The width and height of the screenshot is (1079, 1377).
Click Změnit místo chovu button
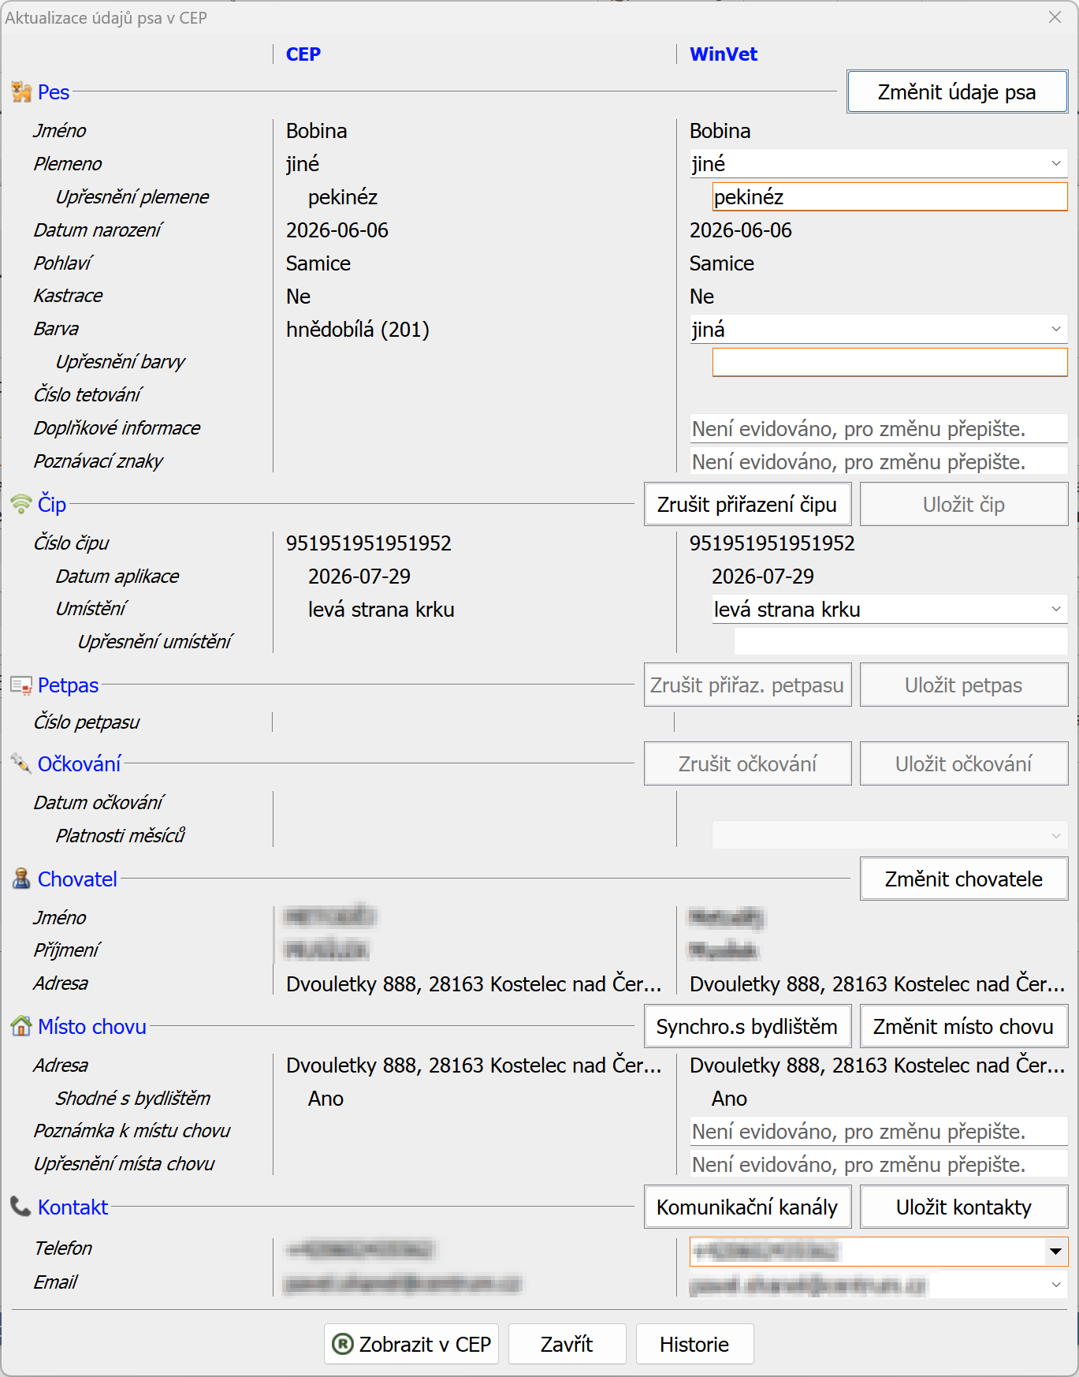pos(964,1027)
